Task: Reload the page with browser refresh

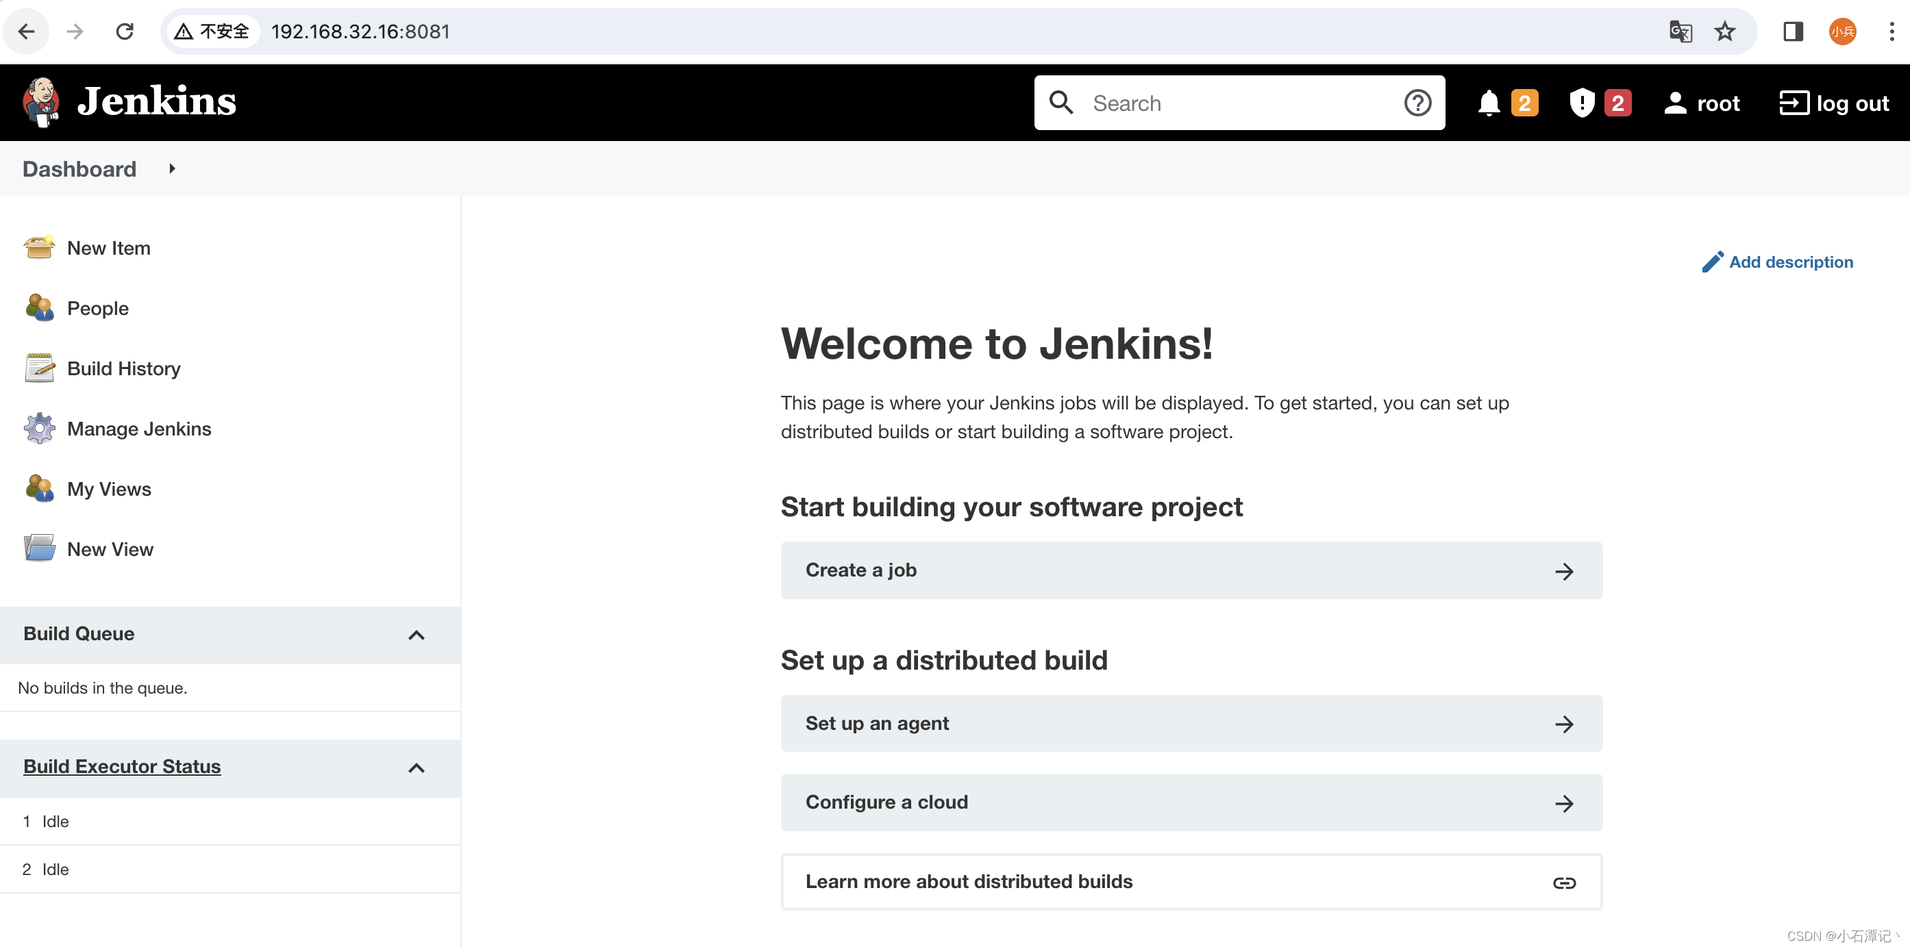Action: click(x=125, y=31)
